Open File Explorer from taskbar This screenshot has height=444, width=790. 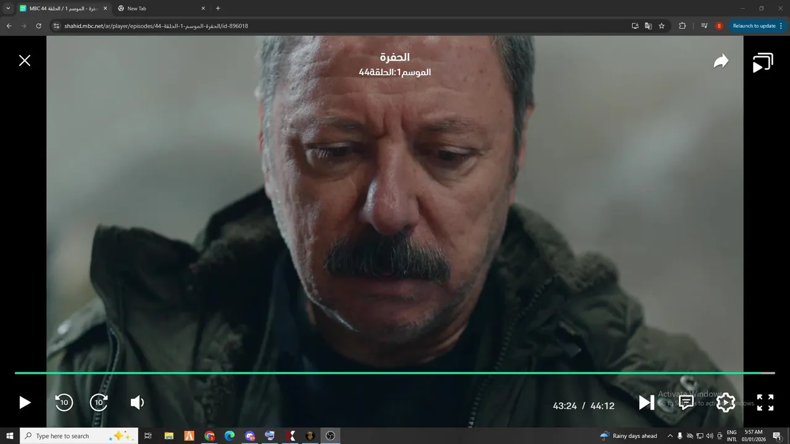[168, 436]
